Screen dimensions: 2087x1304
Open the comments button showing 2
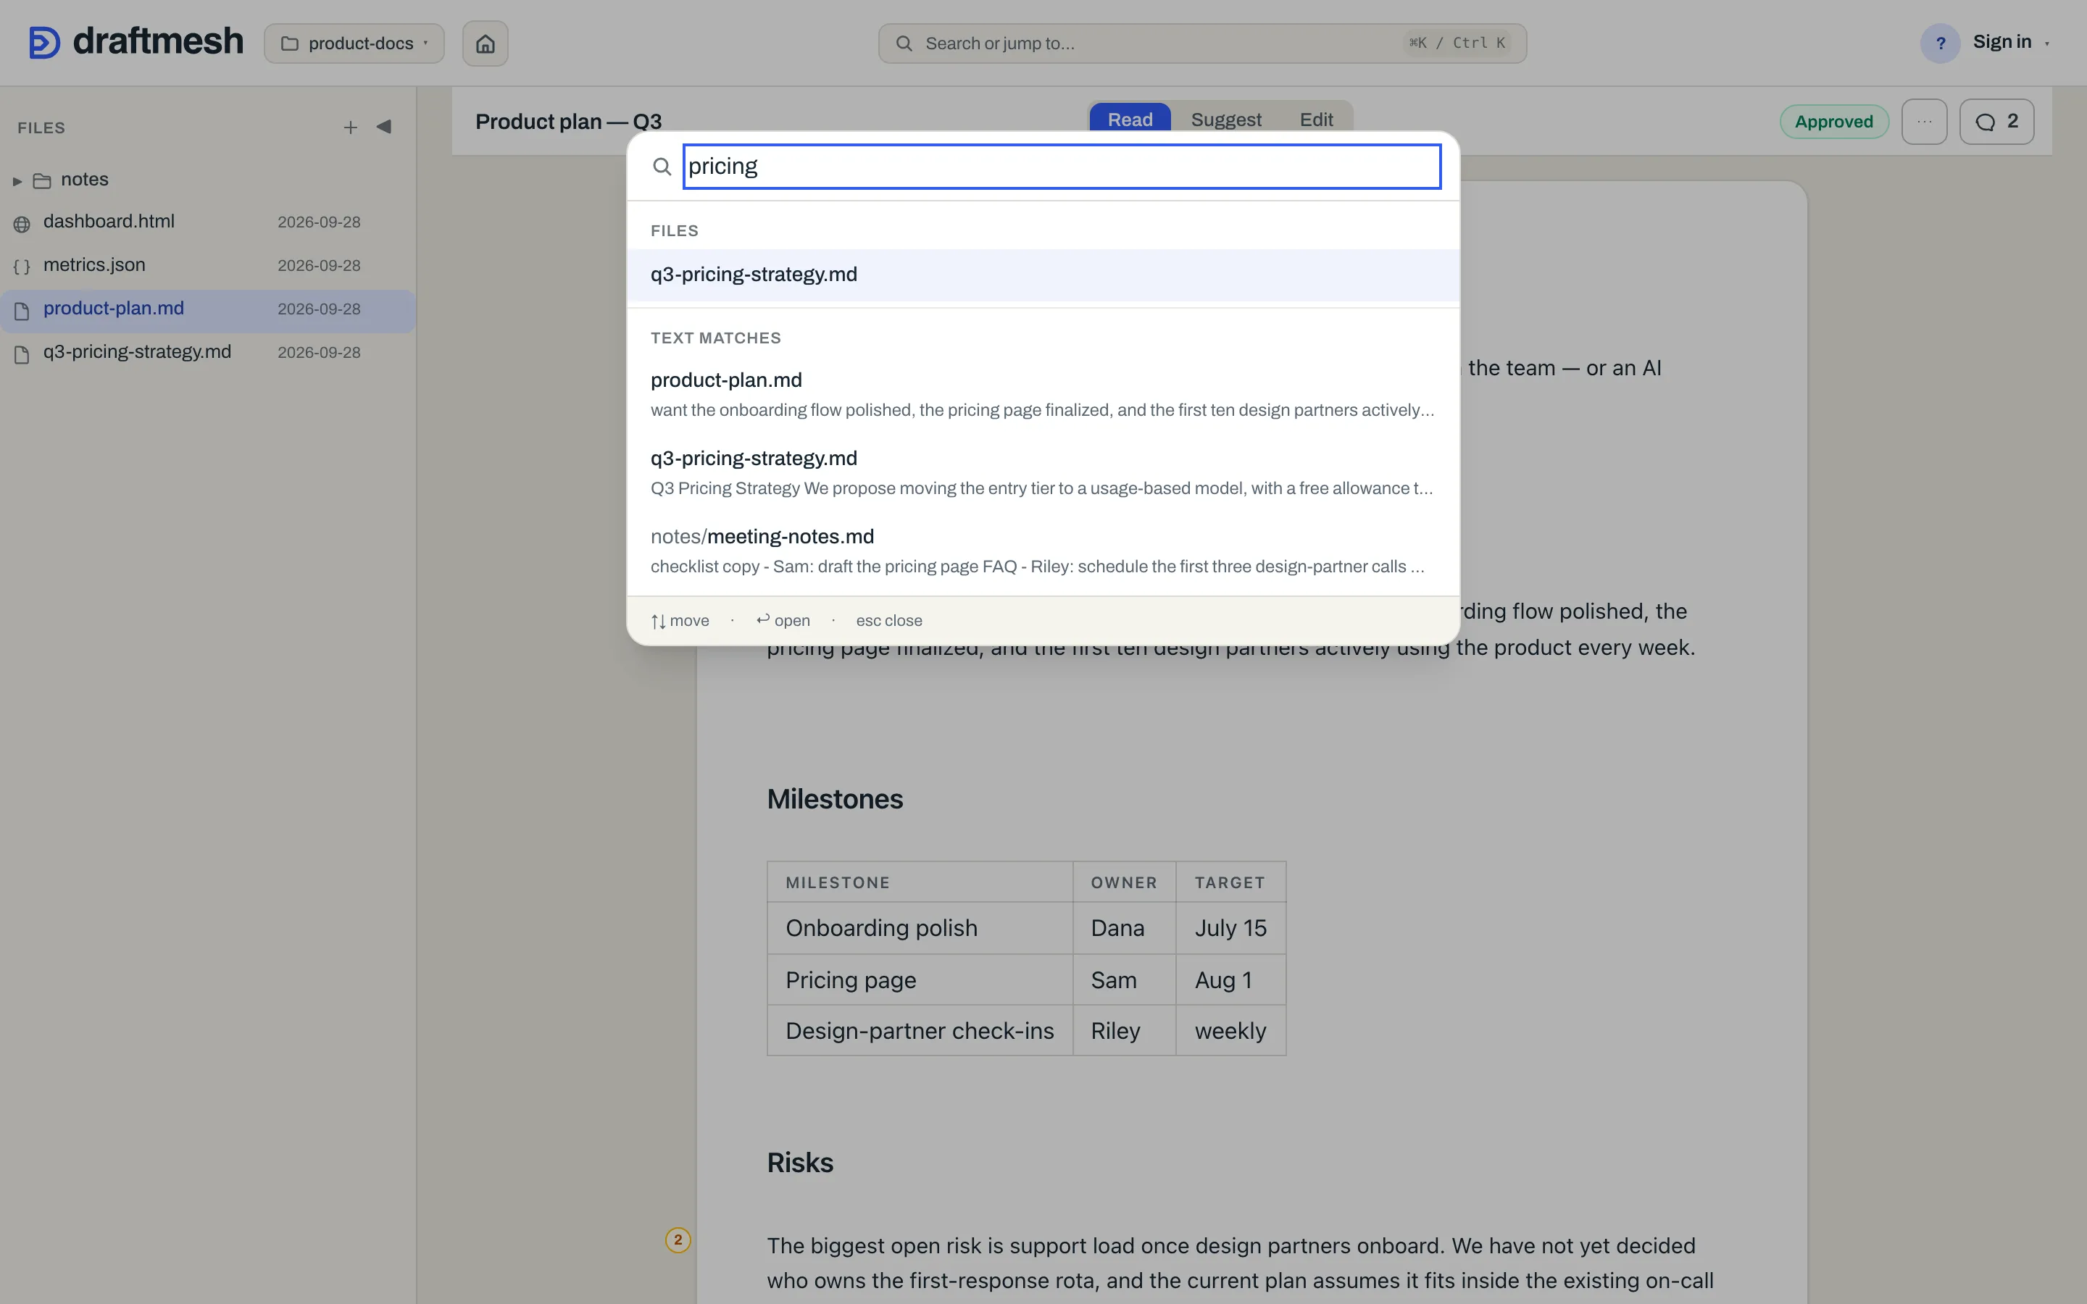(1996, 122)
